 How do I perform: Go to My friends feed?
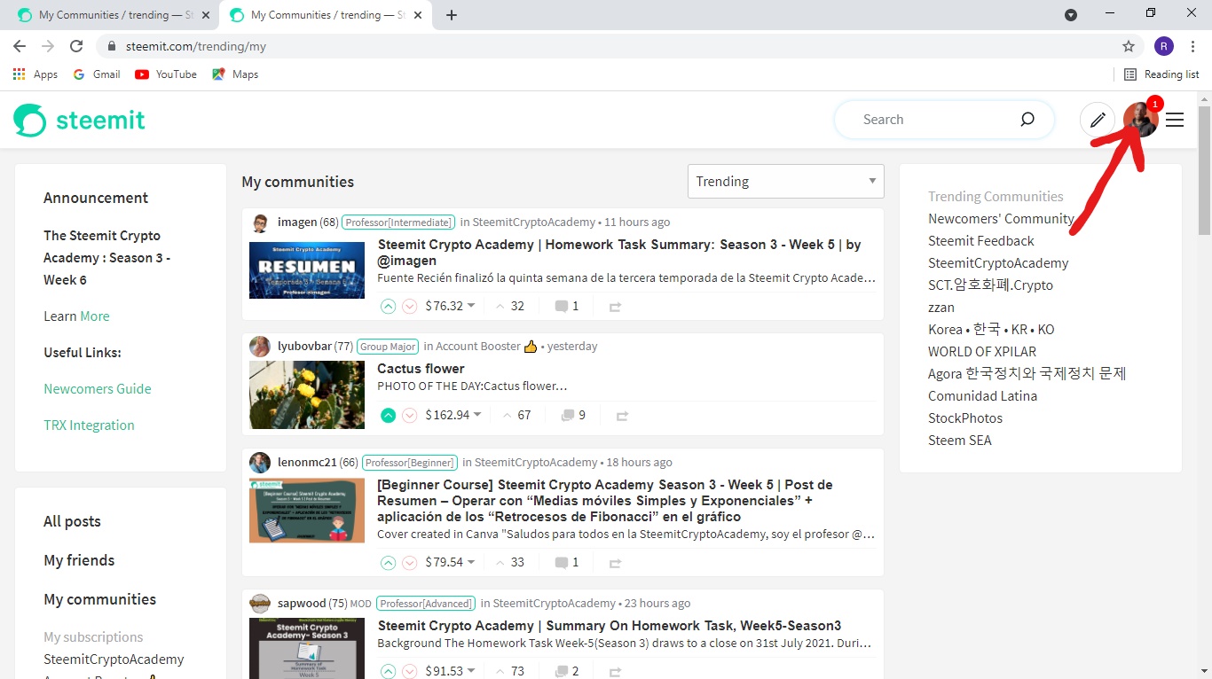click(x=79, y=560)
